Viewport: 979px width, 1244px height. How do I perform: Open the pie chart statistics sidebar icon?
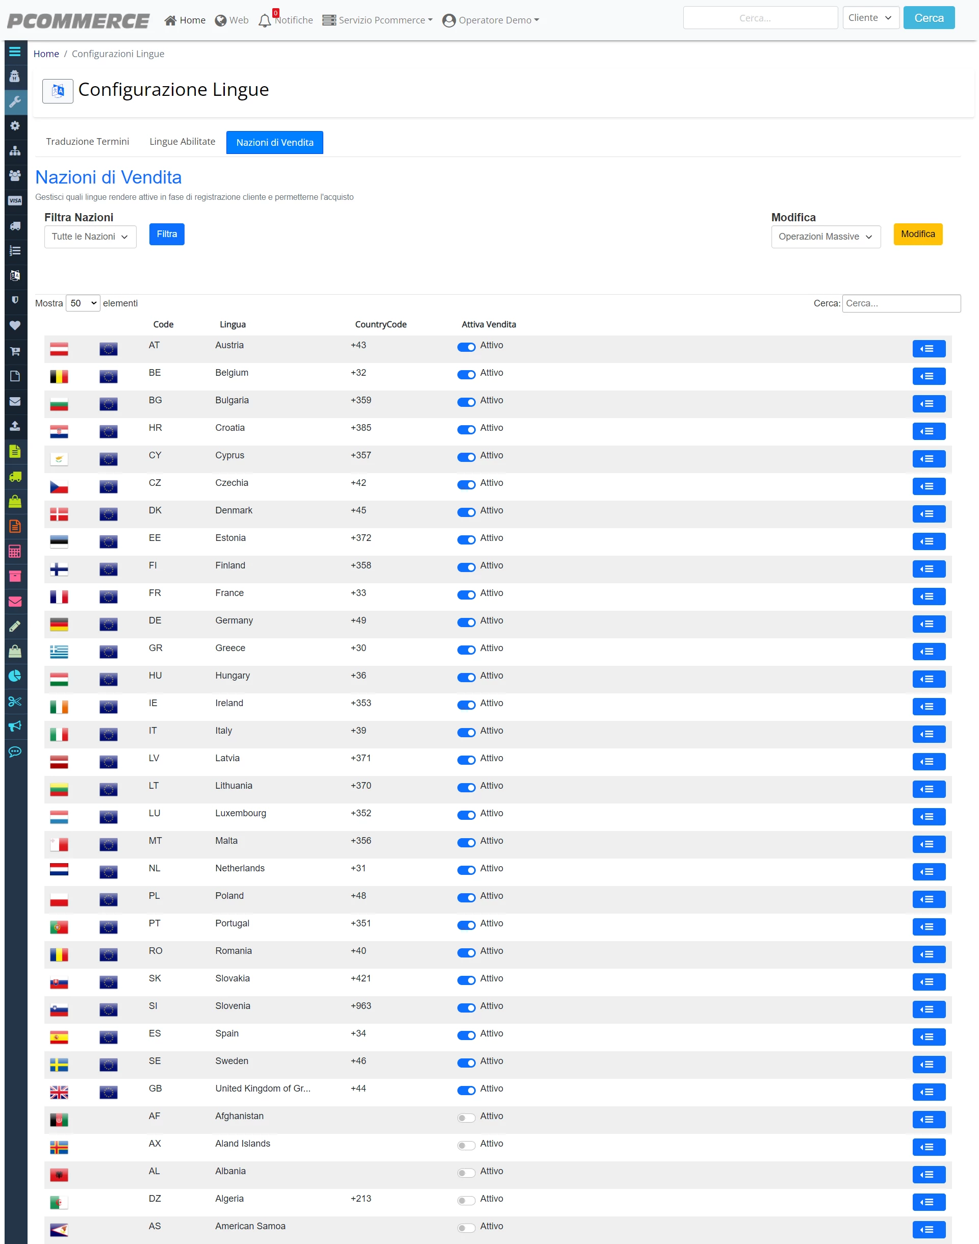15,676
